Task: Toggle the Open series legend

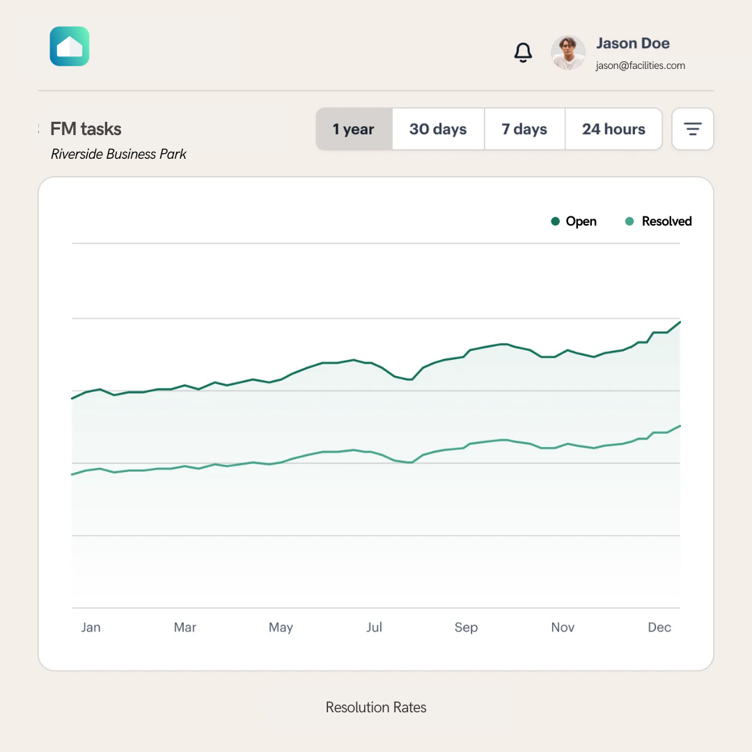Action: [x=581, y=221]
